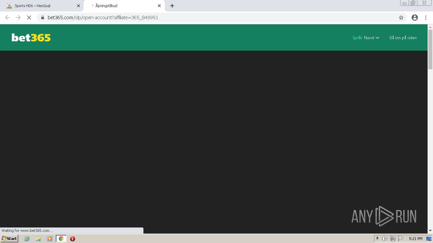Open the Chrome profile account menu
The image size is (433, 243).
pyautogui.click(x=415, y=18)
